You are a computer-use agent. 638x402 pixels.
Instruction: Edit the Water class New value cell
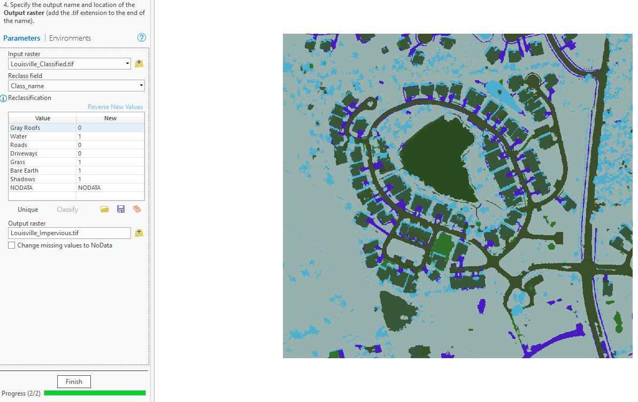tap(110, 136)
